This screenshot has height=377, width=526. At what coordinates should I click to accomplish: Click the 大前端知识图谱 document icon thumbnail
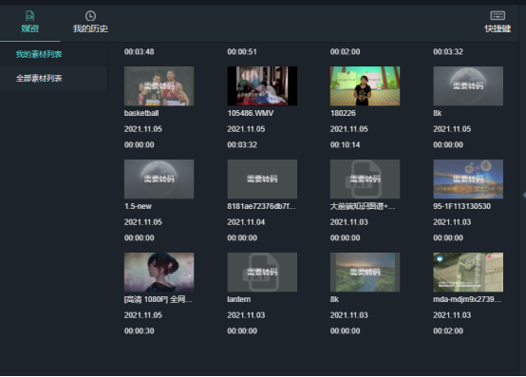click(x=365, y=179)
